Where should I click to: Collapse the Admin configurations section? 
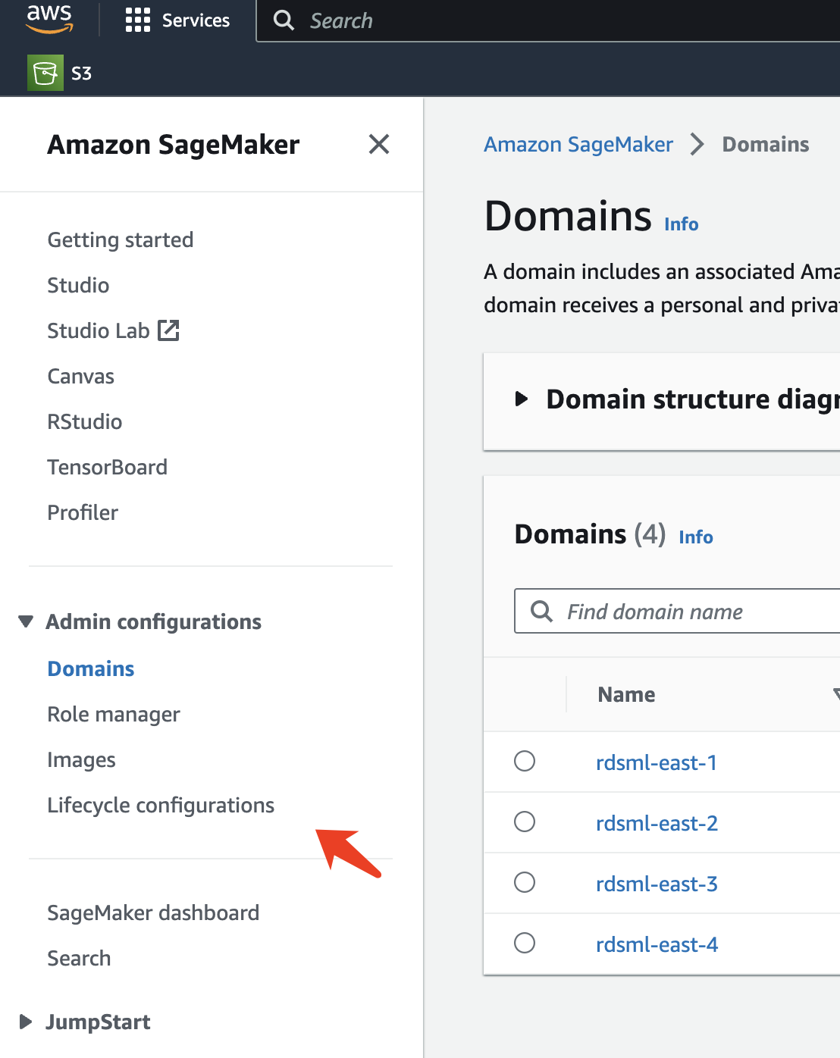26,621
